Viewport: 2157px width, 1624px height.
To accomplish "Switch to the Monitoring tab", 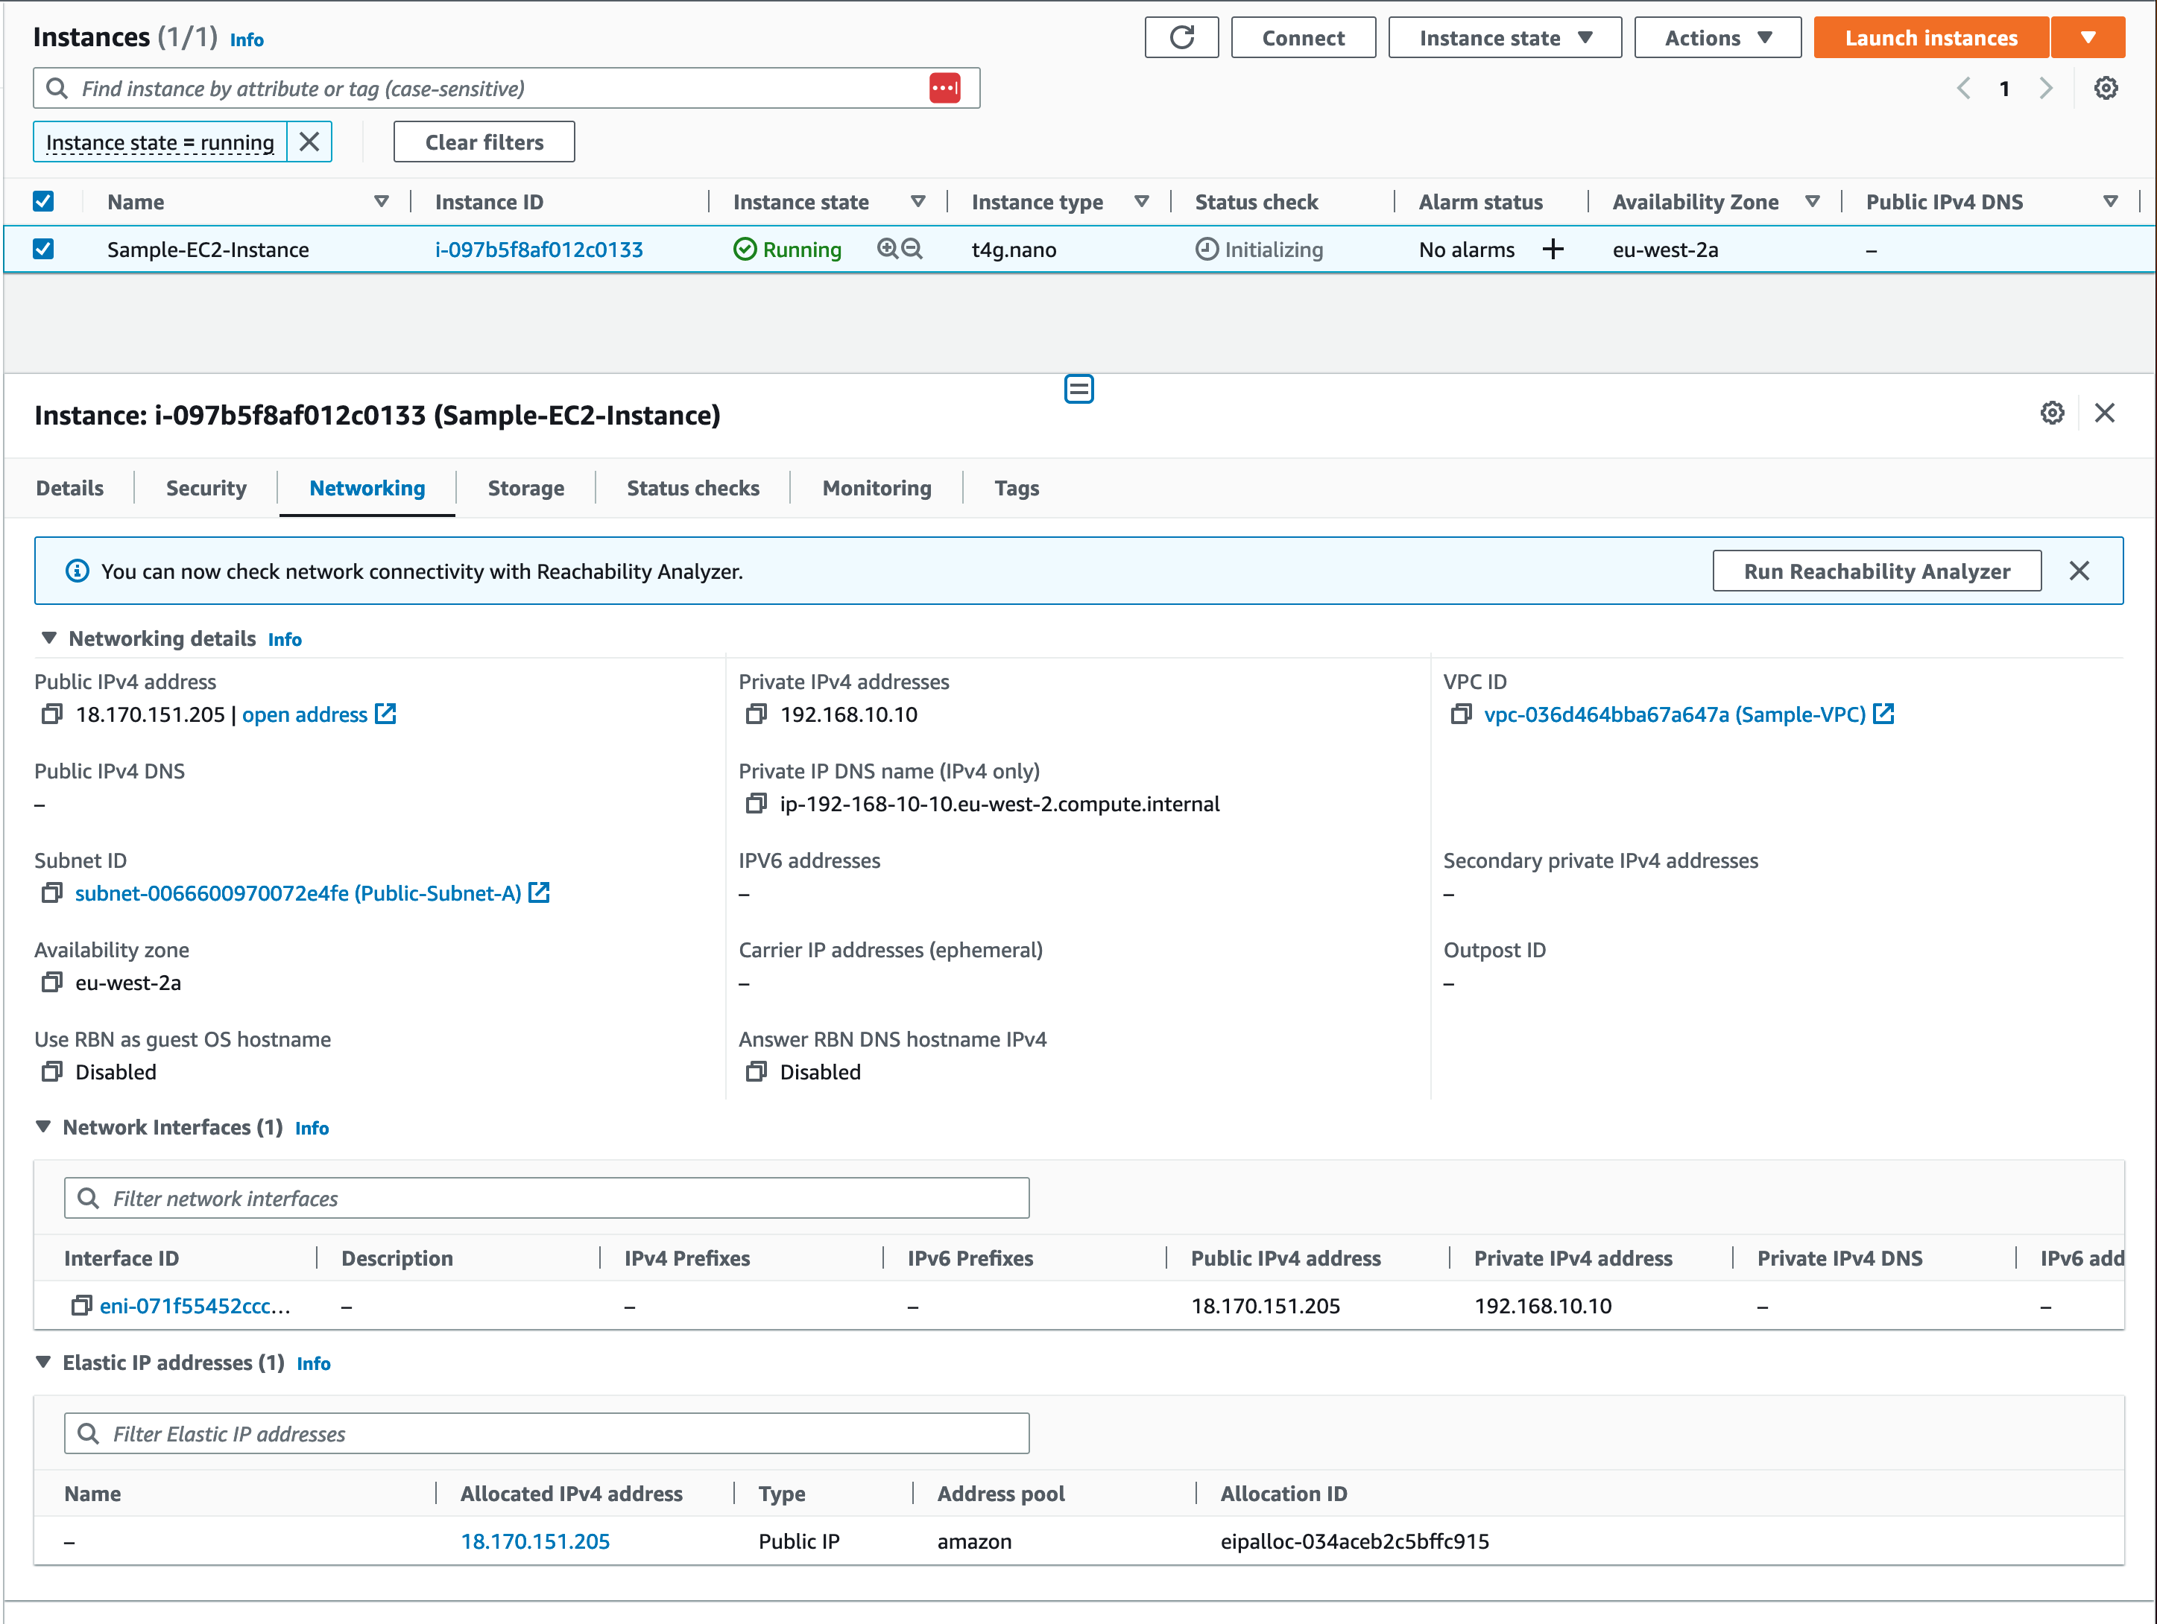I will 875,487.
